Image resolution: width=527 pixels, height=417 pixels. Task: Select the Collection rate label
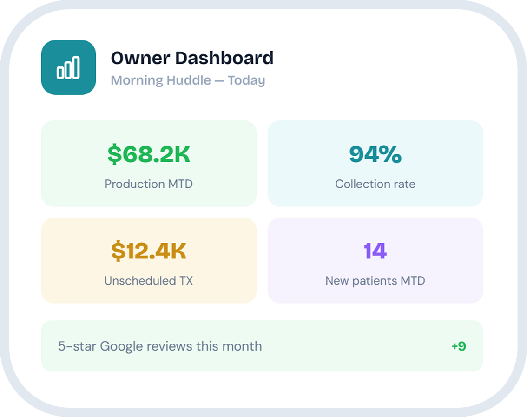(x=375, y=184)
